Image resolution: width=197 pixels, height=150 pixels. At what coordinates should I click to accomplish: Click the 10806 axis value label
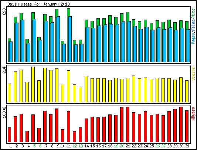coord(4,112)
